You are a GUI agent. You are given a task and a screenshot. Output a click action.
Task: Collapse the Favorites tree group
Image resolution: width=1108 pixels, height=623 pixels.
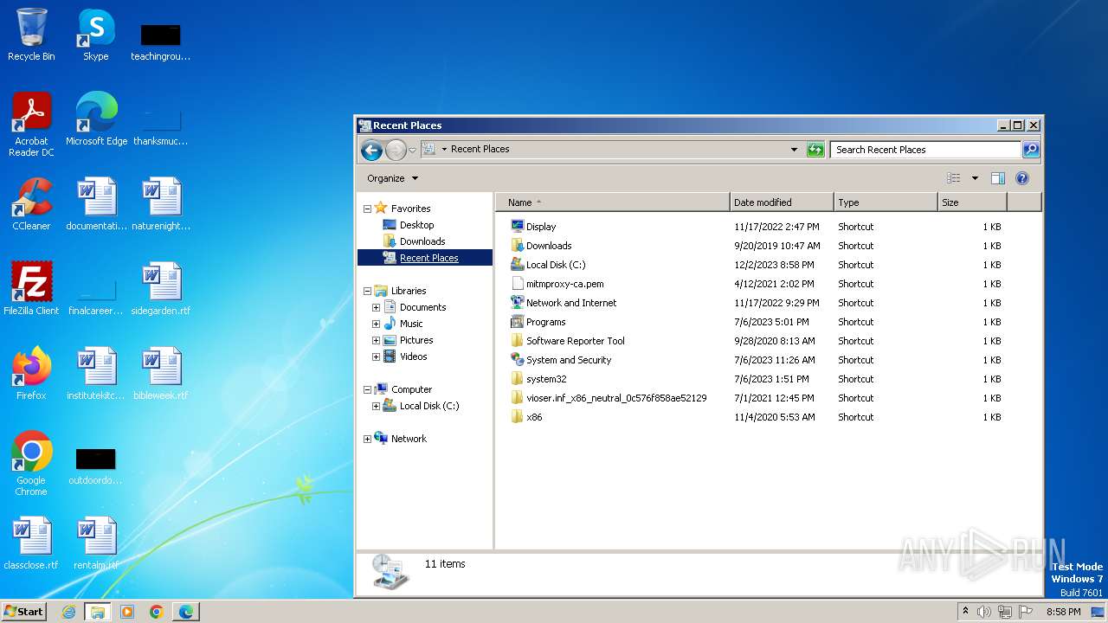point(367,209)
